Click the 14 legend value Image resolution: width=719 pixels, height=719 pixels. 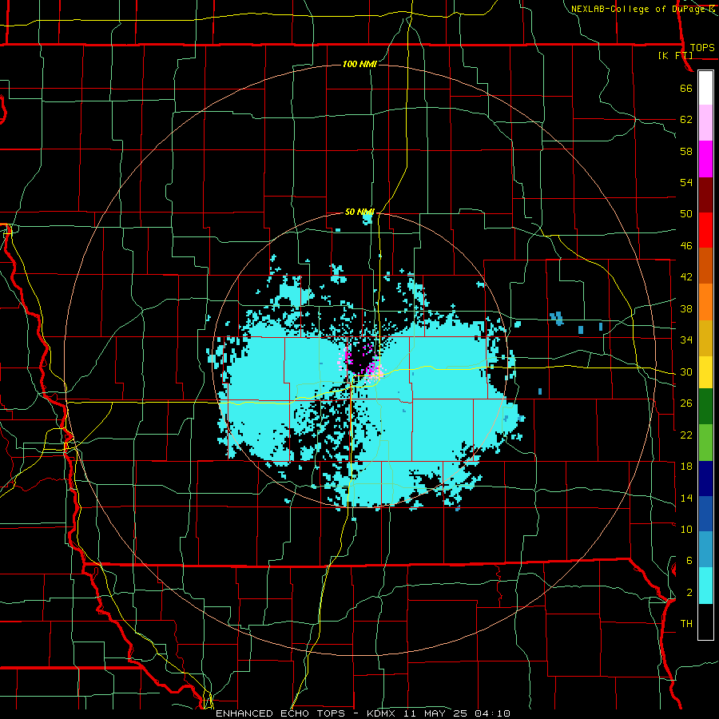tap(686, 498)
